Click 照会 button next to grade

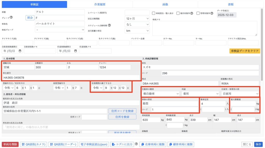(x=30, y=18)
